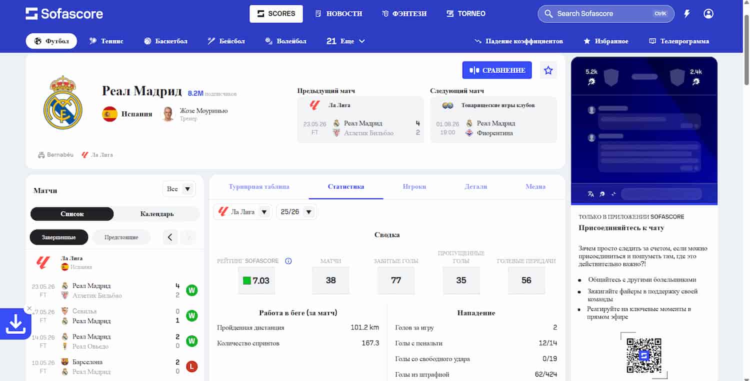
Task: Open next match card against Фиорентина
Action: tap(493, 119)
